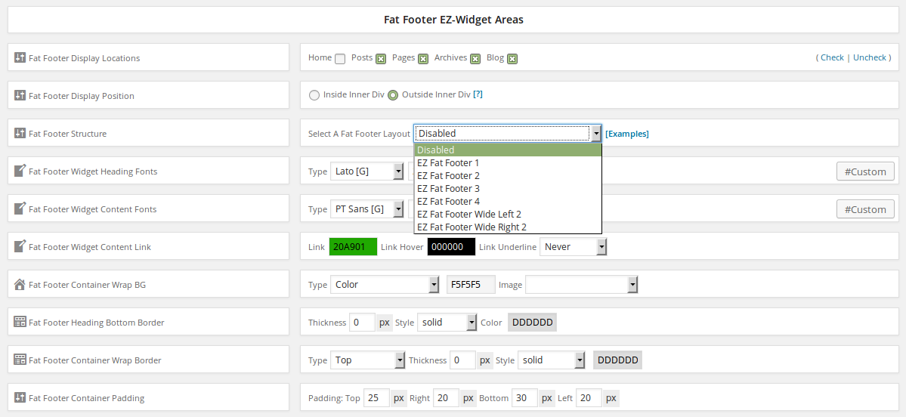906x417 pixels.
Task: Click the green 20A901 link color swatch
Action: click(x=353, y=247)
